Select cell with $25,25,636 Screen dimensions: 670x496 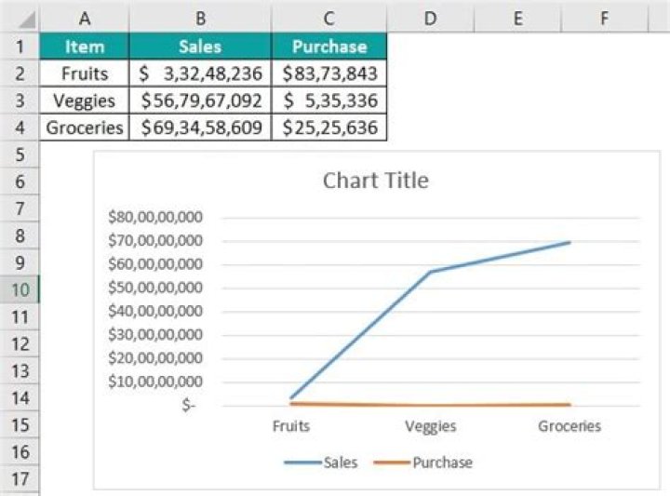pos(329,127)
